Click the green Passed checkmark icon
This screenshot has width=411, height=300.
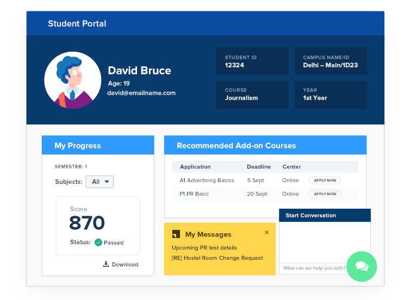(x=98, y=242)
